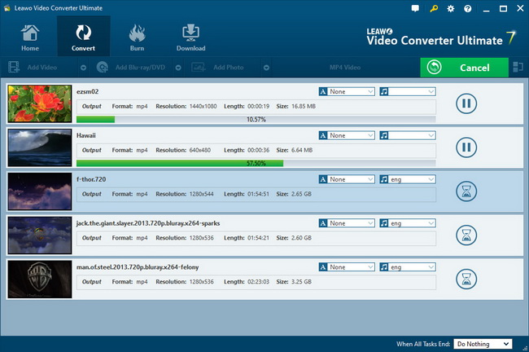The height and width of the screenshot is (352, 529).
Task: Open ezsm02 subtitle dropdown
Action: 347,91
